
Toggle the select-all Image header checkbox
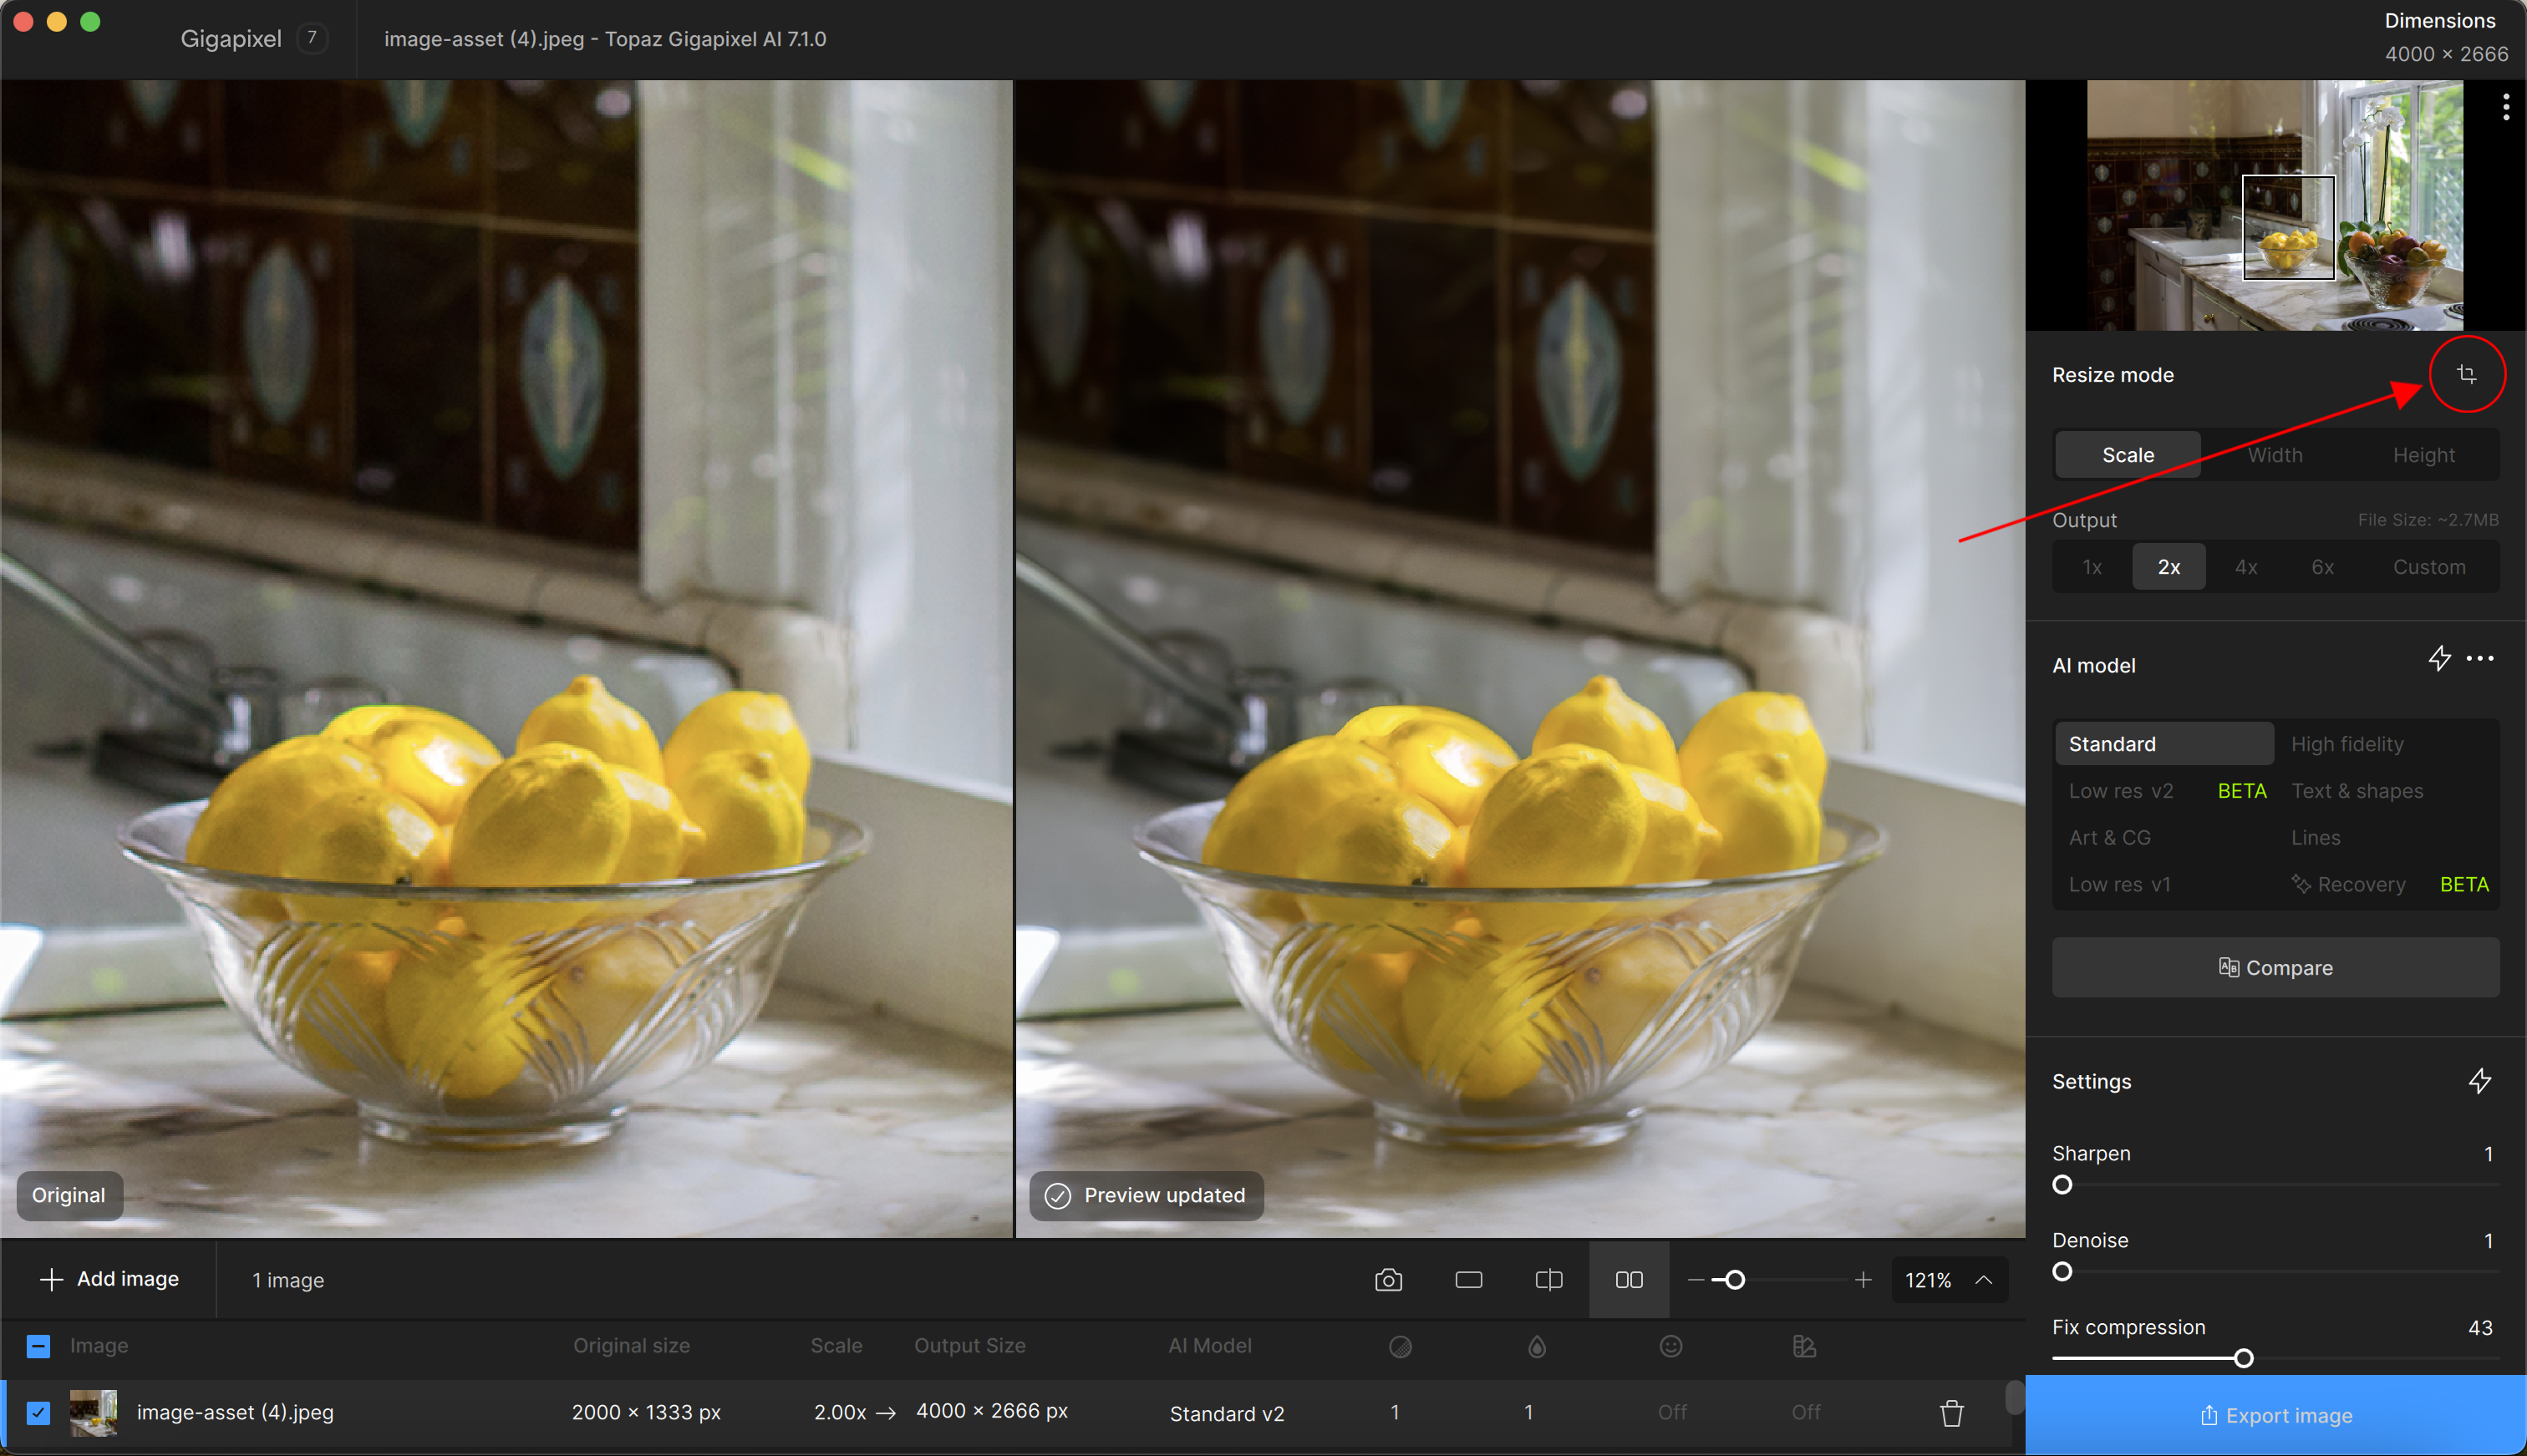(x=38, y=1346)
